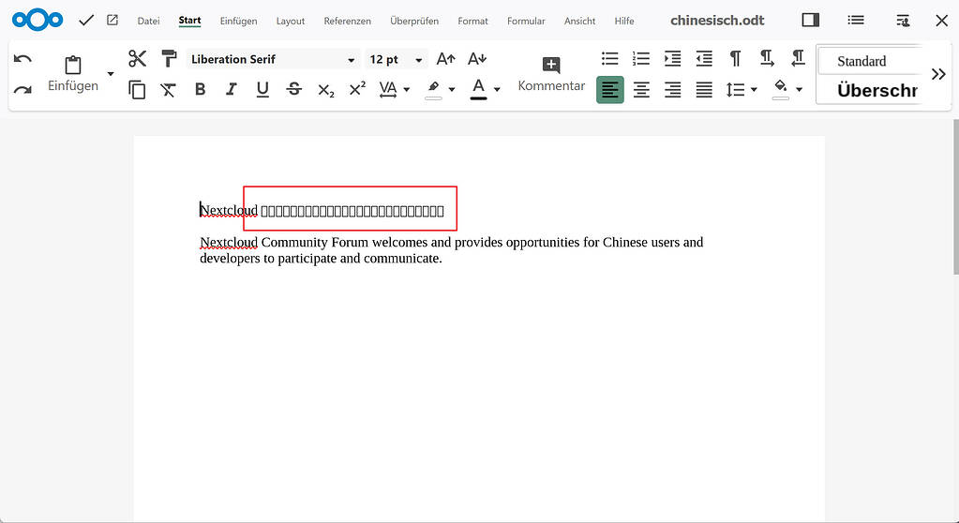Click the list menu icon in header
Viewport: 959px width, 523px height.
tap(856, 21)
